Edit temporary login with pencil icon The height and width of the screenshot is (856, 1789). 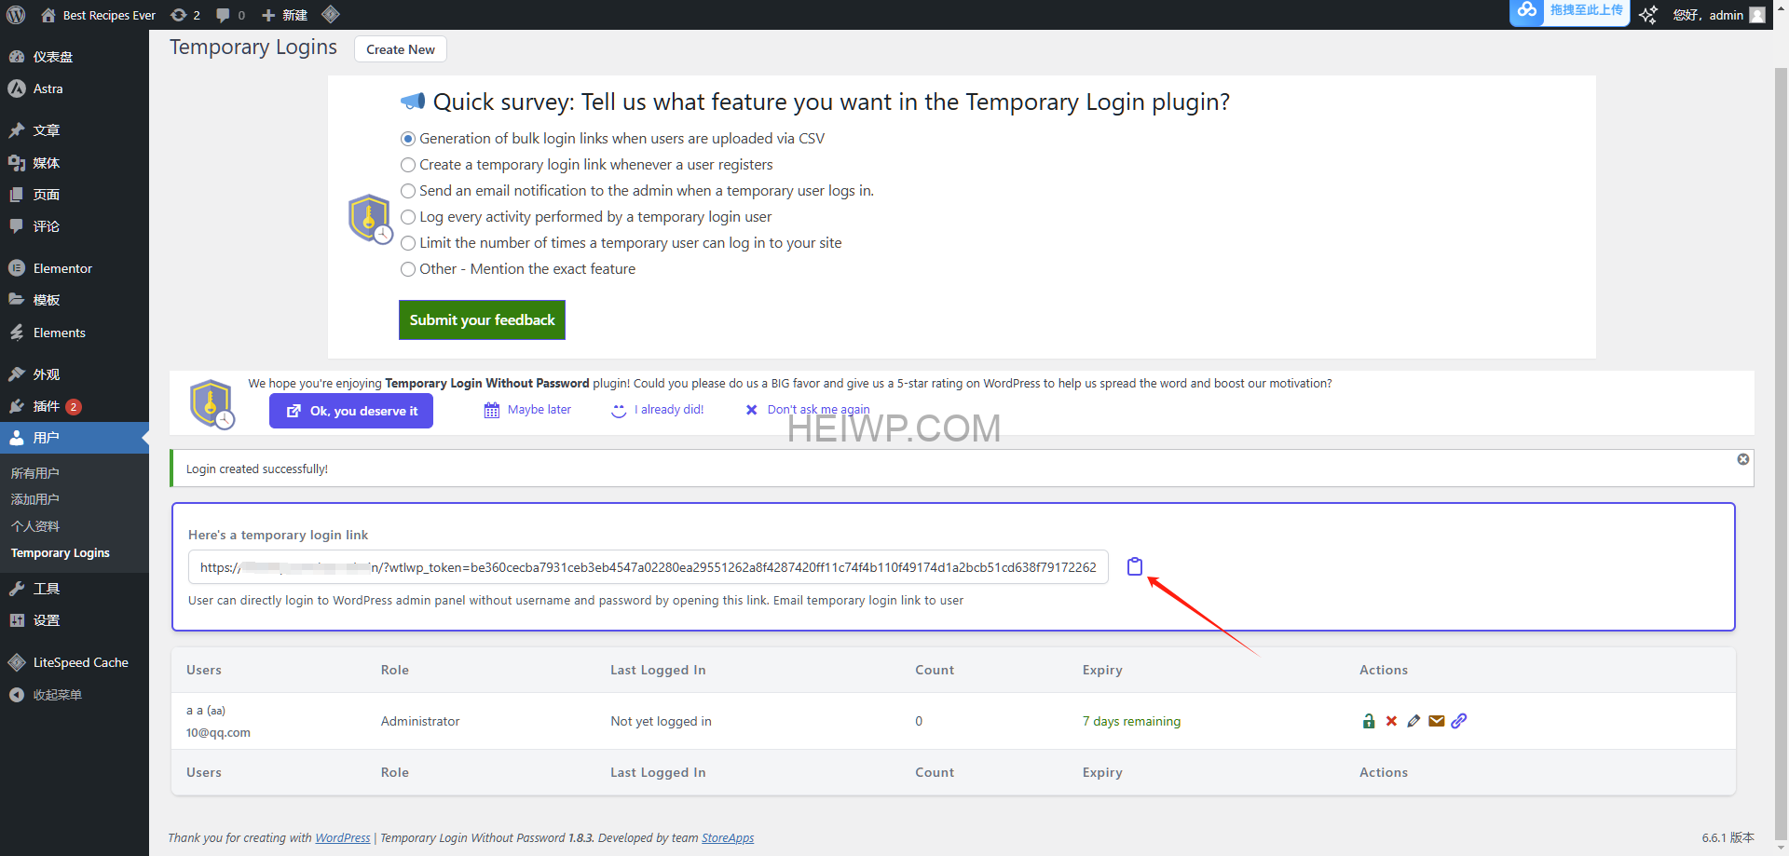click(x=1413, y=721)
